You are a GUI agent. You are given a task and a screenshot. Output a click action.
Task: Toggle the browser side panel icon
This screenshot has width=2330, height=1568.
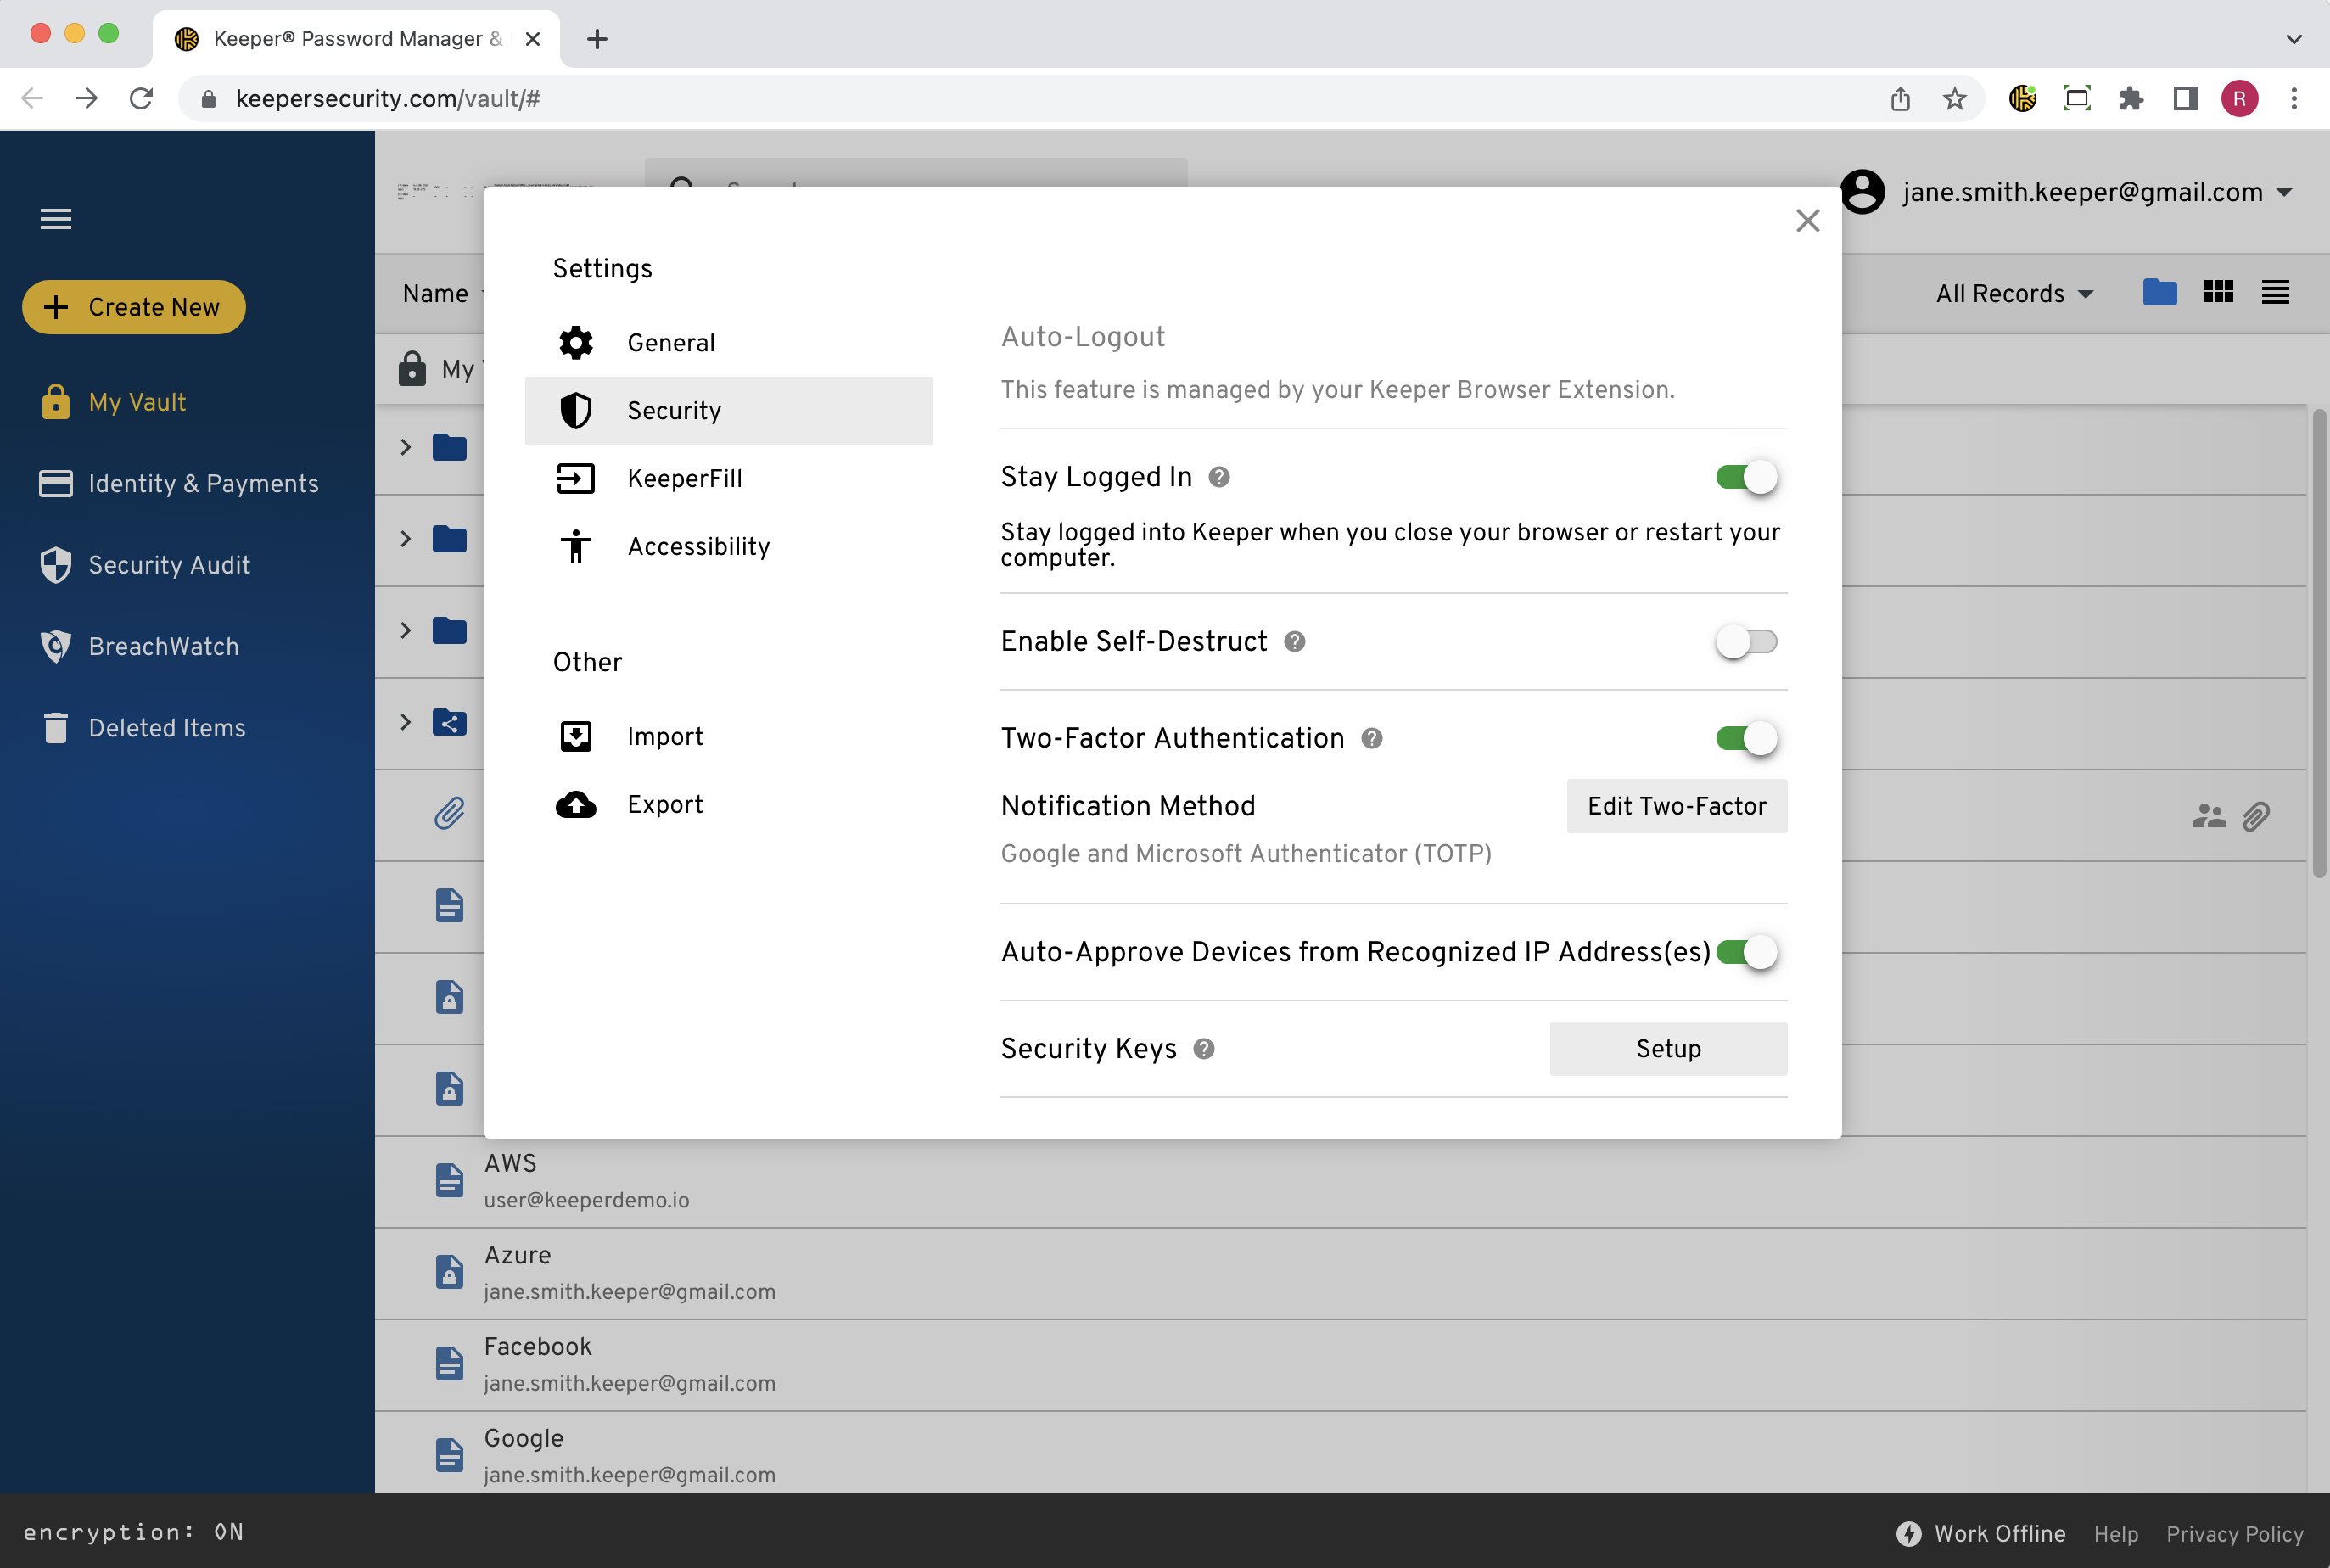tap(2185, 98)
